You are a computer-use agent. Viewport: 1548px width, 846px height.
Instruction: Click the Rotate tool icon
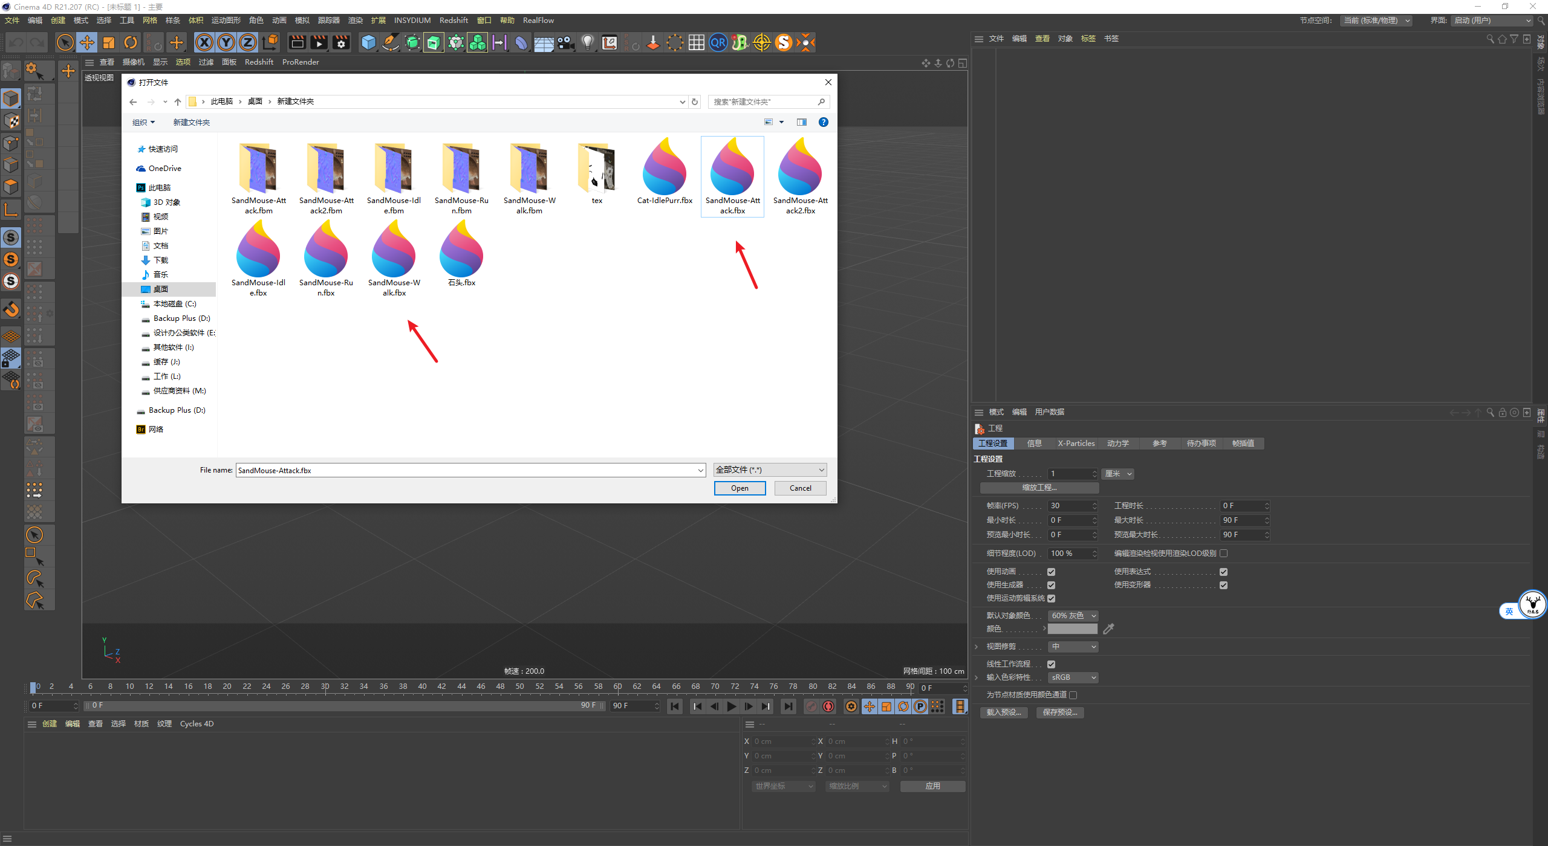(131, 42)
